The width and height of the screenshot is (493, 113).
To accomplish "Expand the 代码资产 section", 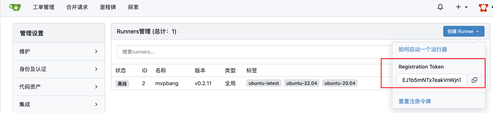I will (x=59, y=87).
